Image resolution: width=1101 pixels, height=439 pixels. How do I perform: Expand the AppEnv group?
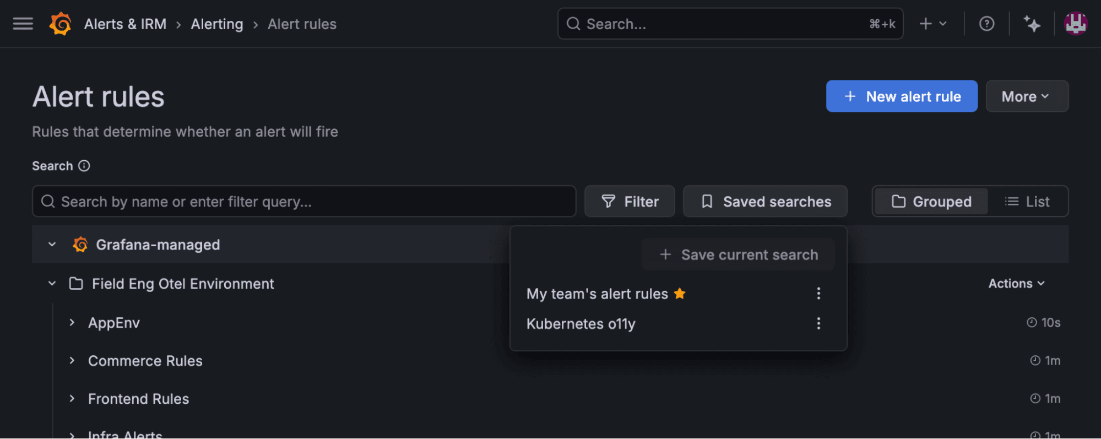click(x=72, y=322)
